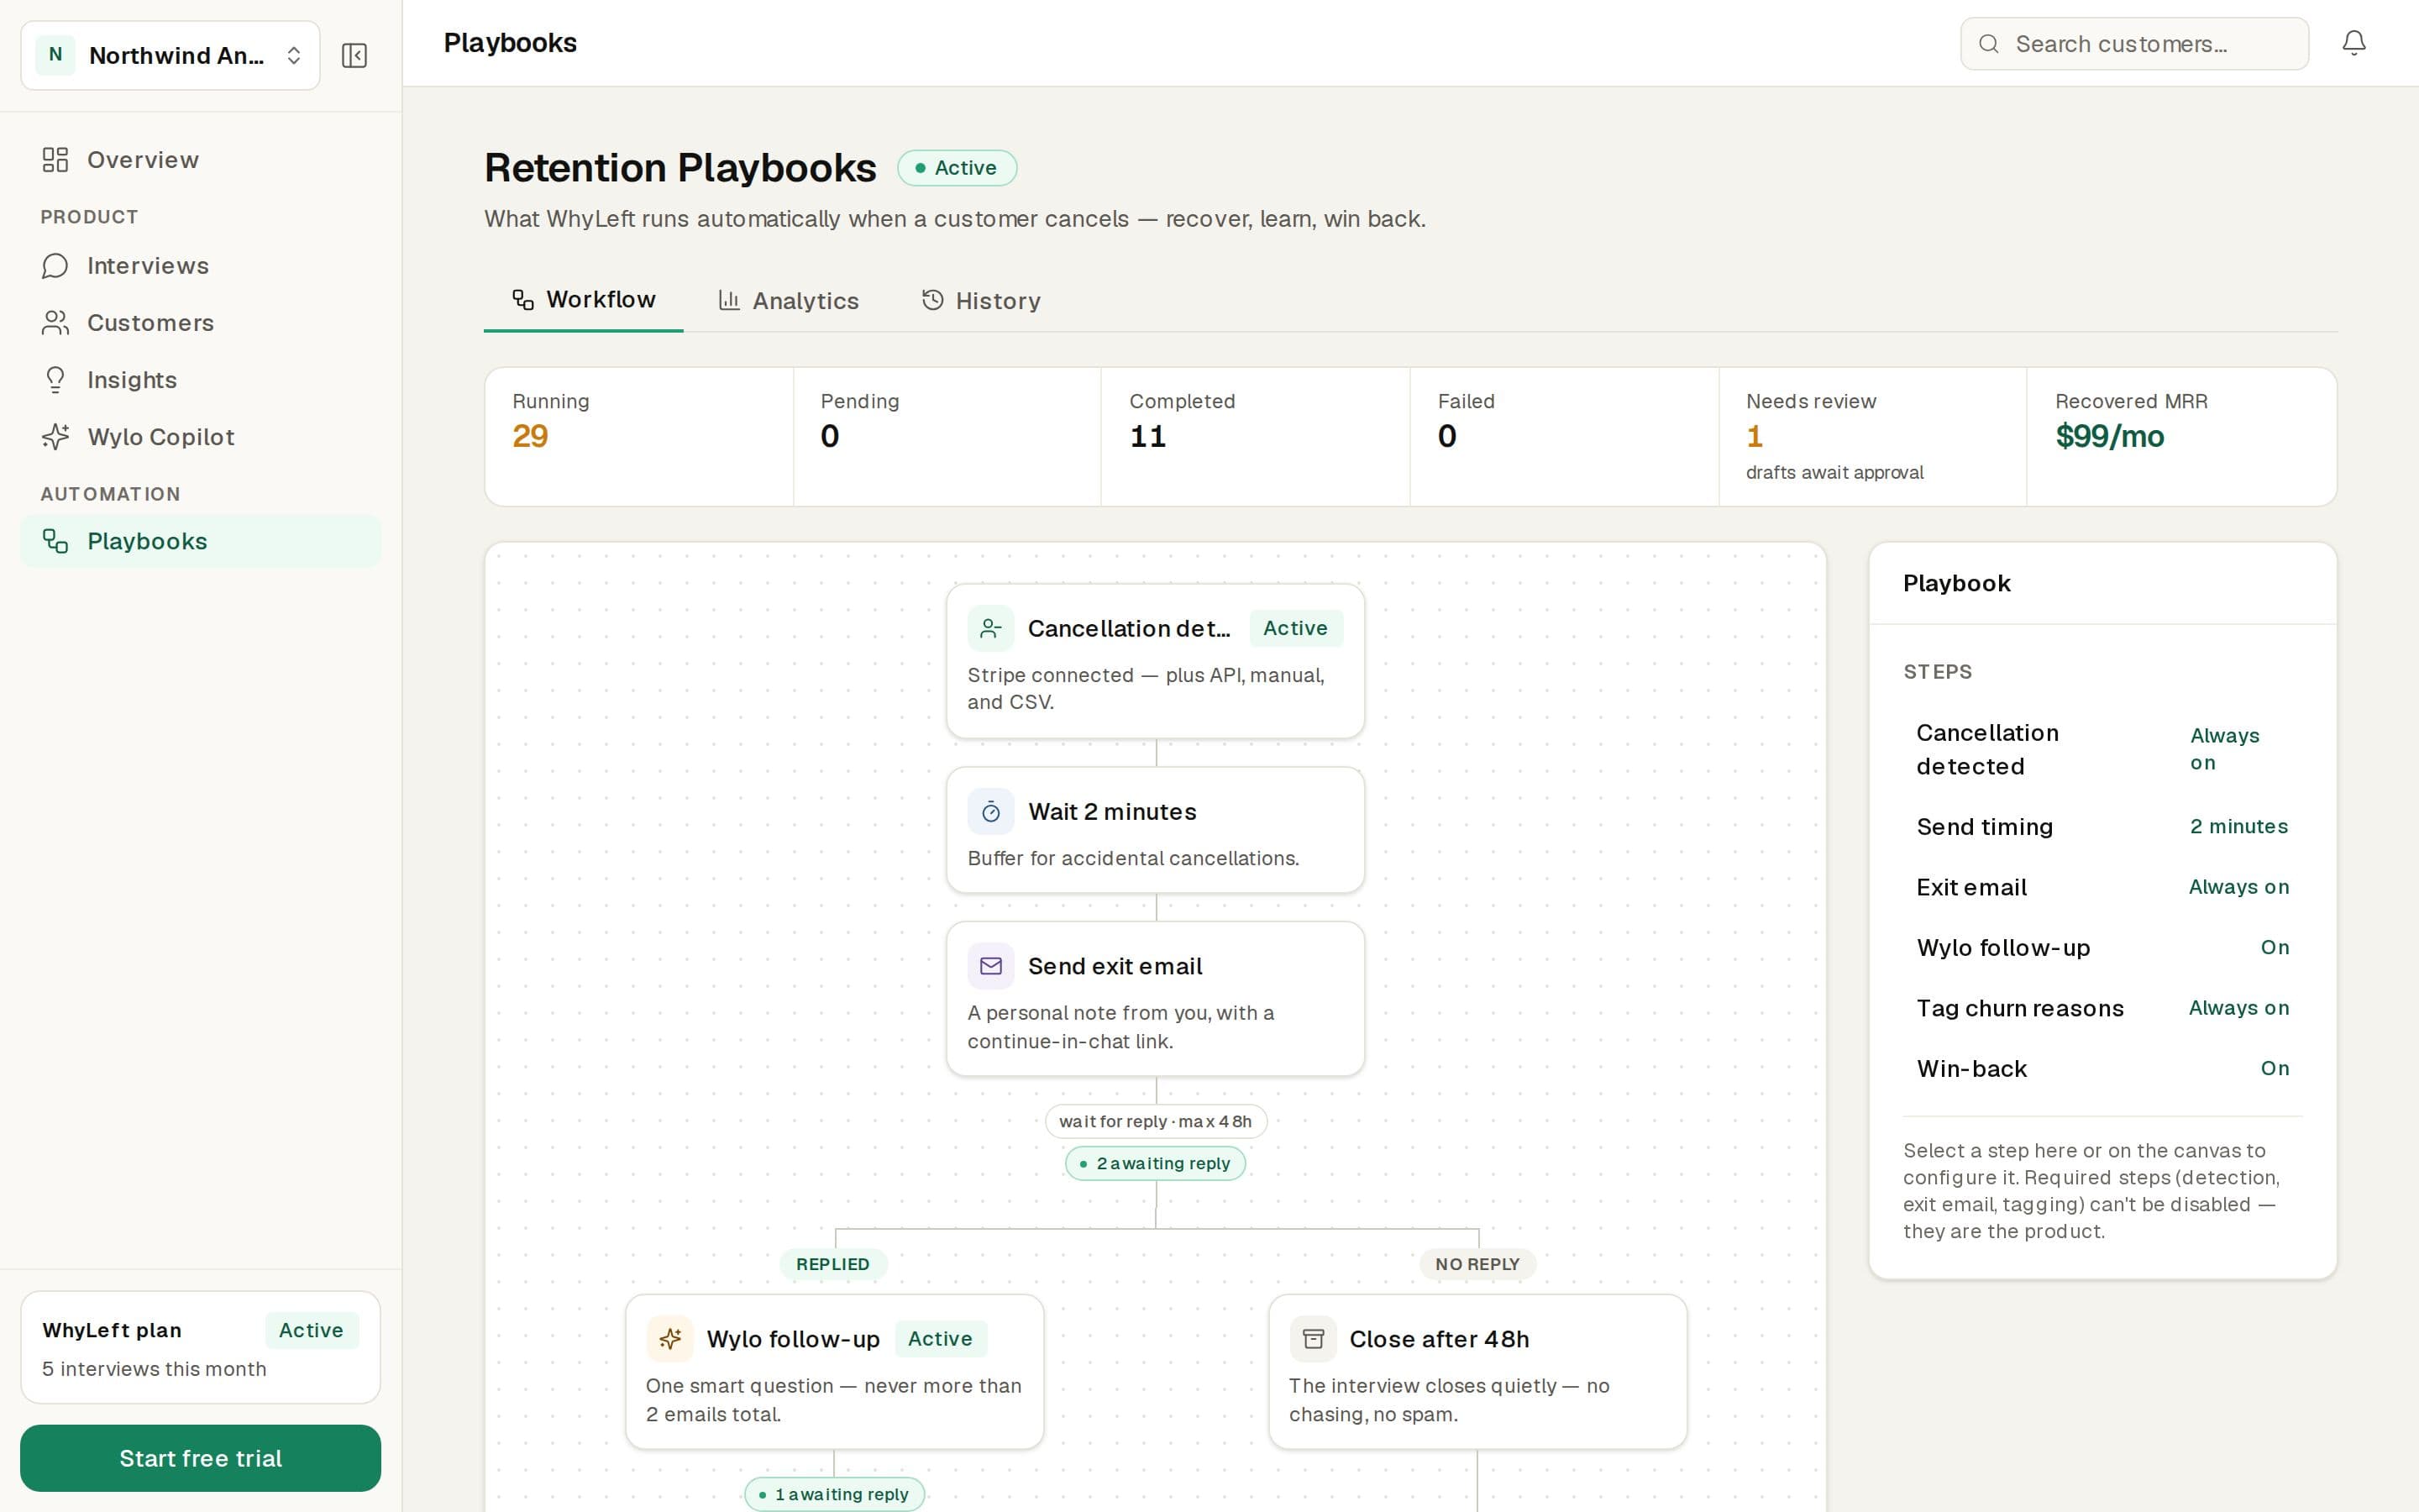Select the Close after 48h canvas node
This screenshot has width=2419, height=1512.
tap(1477, 1372)
